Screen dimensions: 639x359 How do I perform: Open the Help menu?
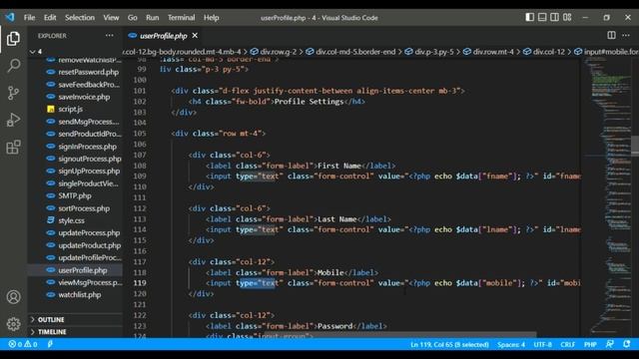click(x=211, y=18)
